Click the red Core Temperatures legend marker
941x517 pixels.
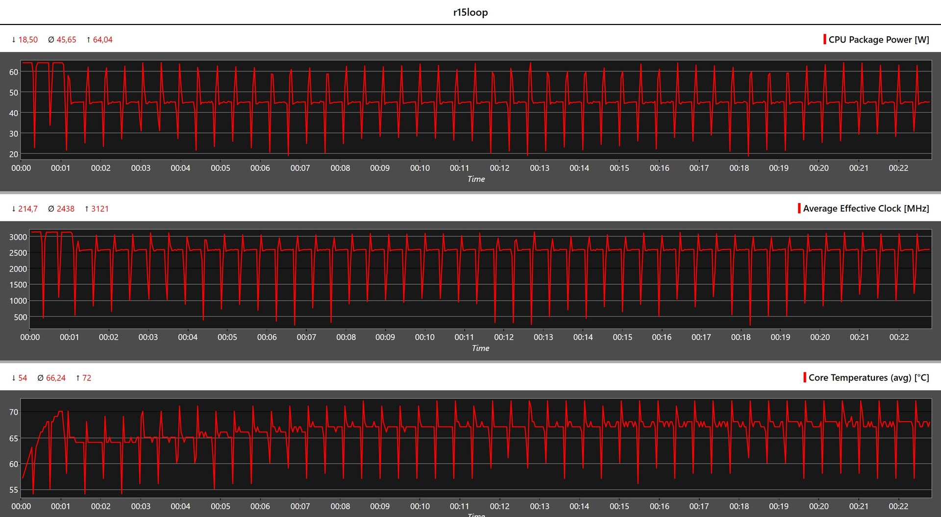point(805,377)
